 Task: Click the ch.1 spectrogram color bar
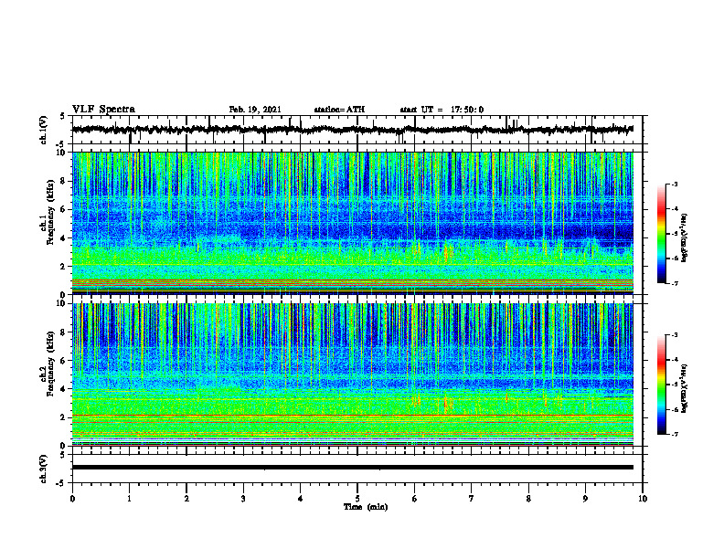(661, 234)
